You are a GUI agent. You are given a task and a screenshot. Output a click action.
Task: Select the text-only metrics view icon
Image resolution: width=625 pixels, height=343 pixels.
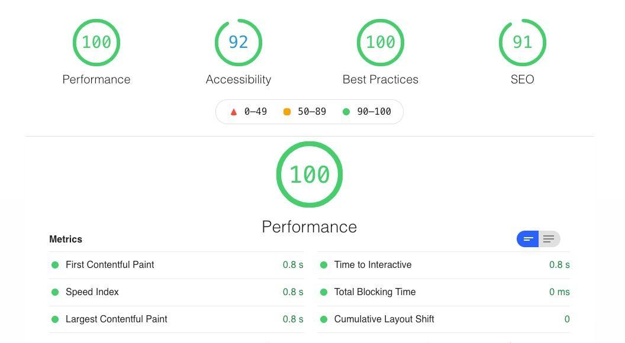(x=548, y=239)
